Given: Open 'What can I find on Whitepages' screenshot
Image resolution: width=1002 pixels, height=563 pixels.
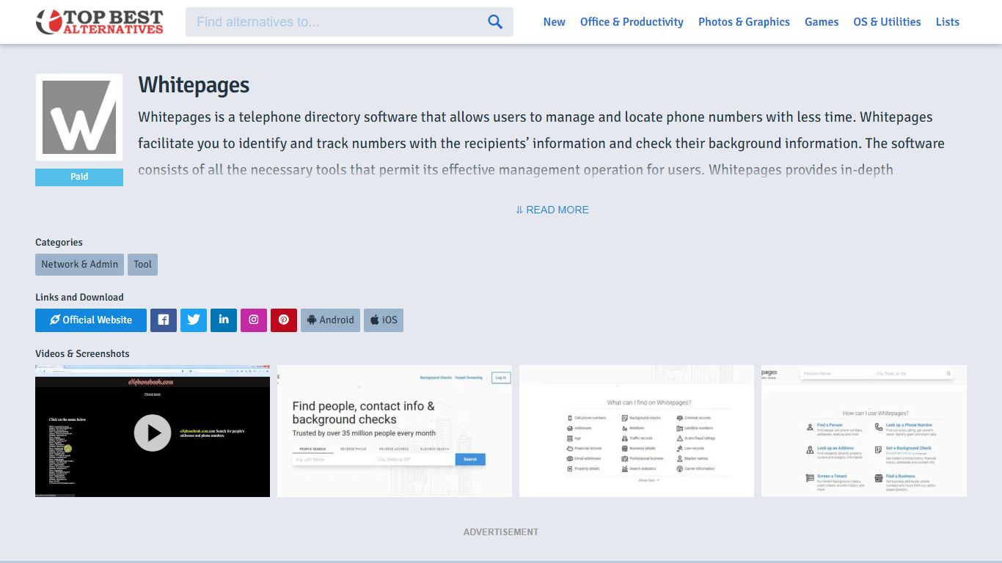Looking at the screenshot, I should (637, 431).
